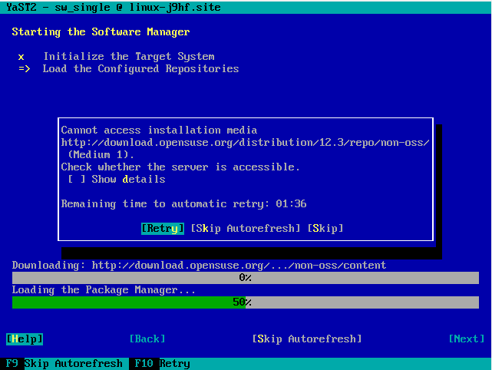492x370 pixels.
Task: Click the 'Downloading: http://download.opensuse.org' status line
Action: pos(199,266)
